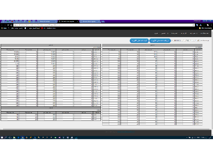Click the 'خروج' link in the navigation bar
The height and width of the screenshot is (159, 213).
coord(156,33)
